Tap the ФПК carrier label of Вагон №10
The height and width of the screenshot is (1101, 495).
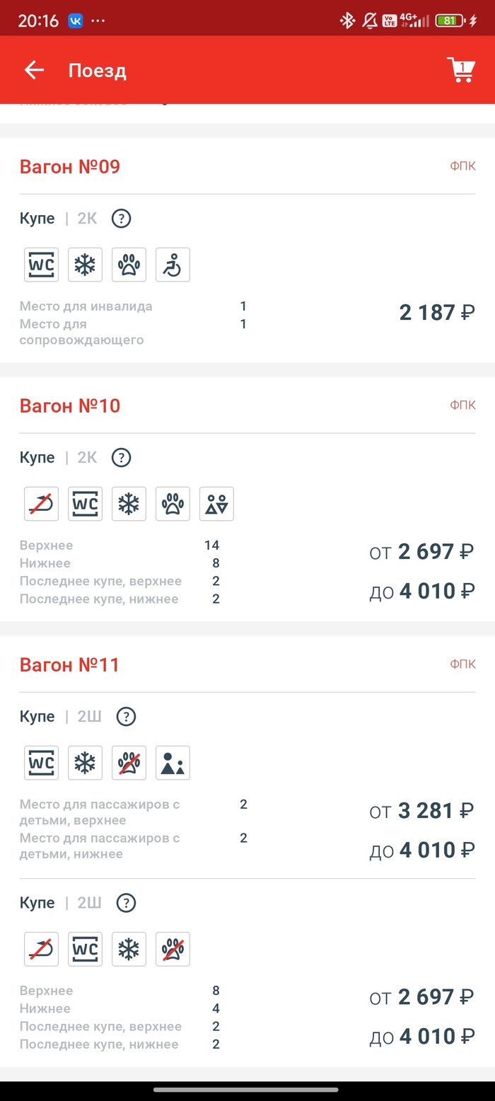462,405
